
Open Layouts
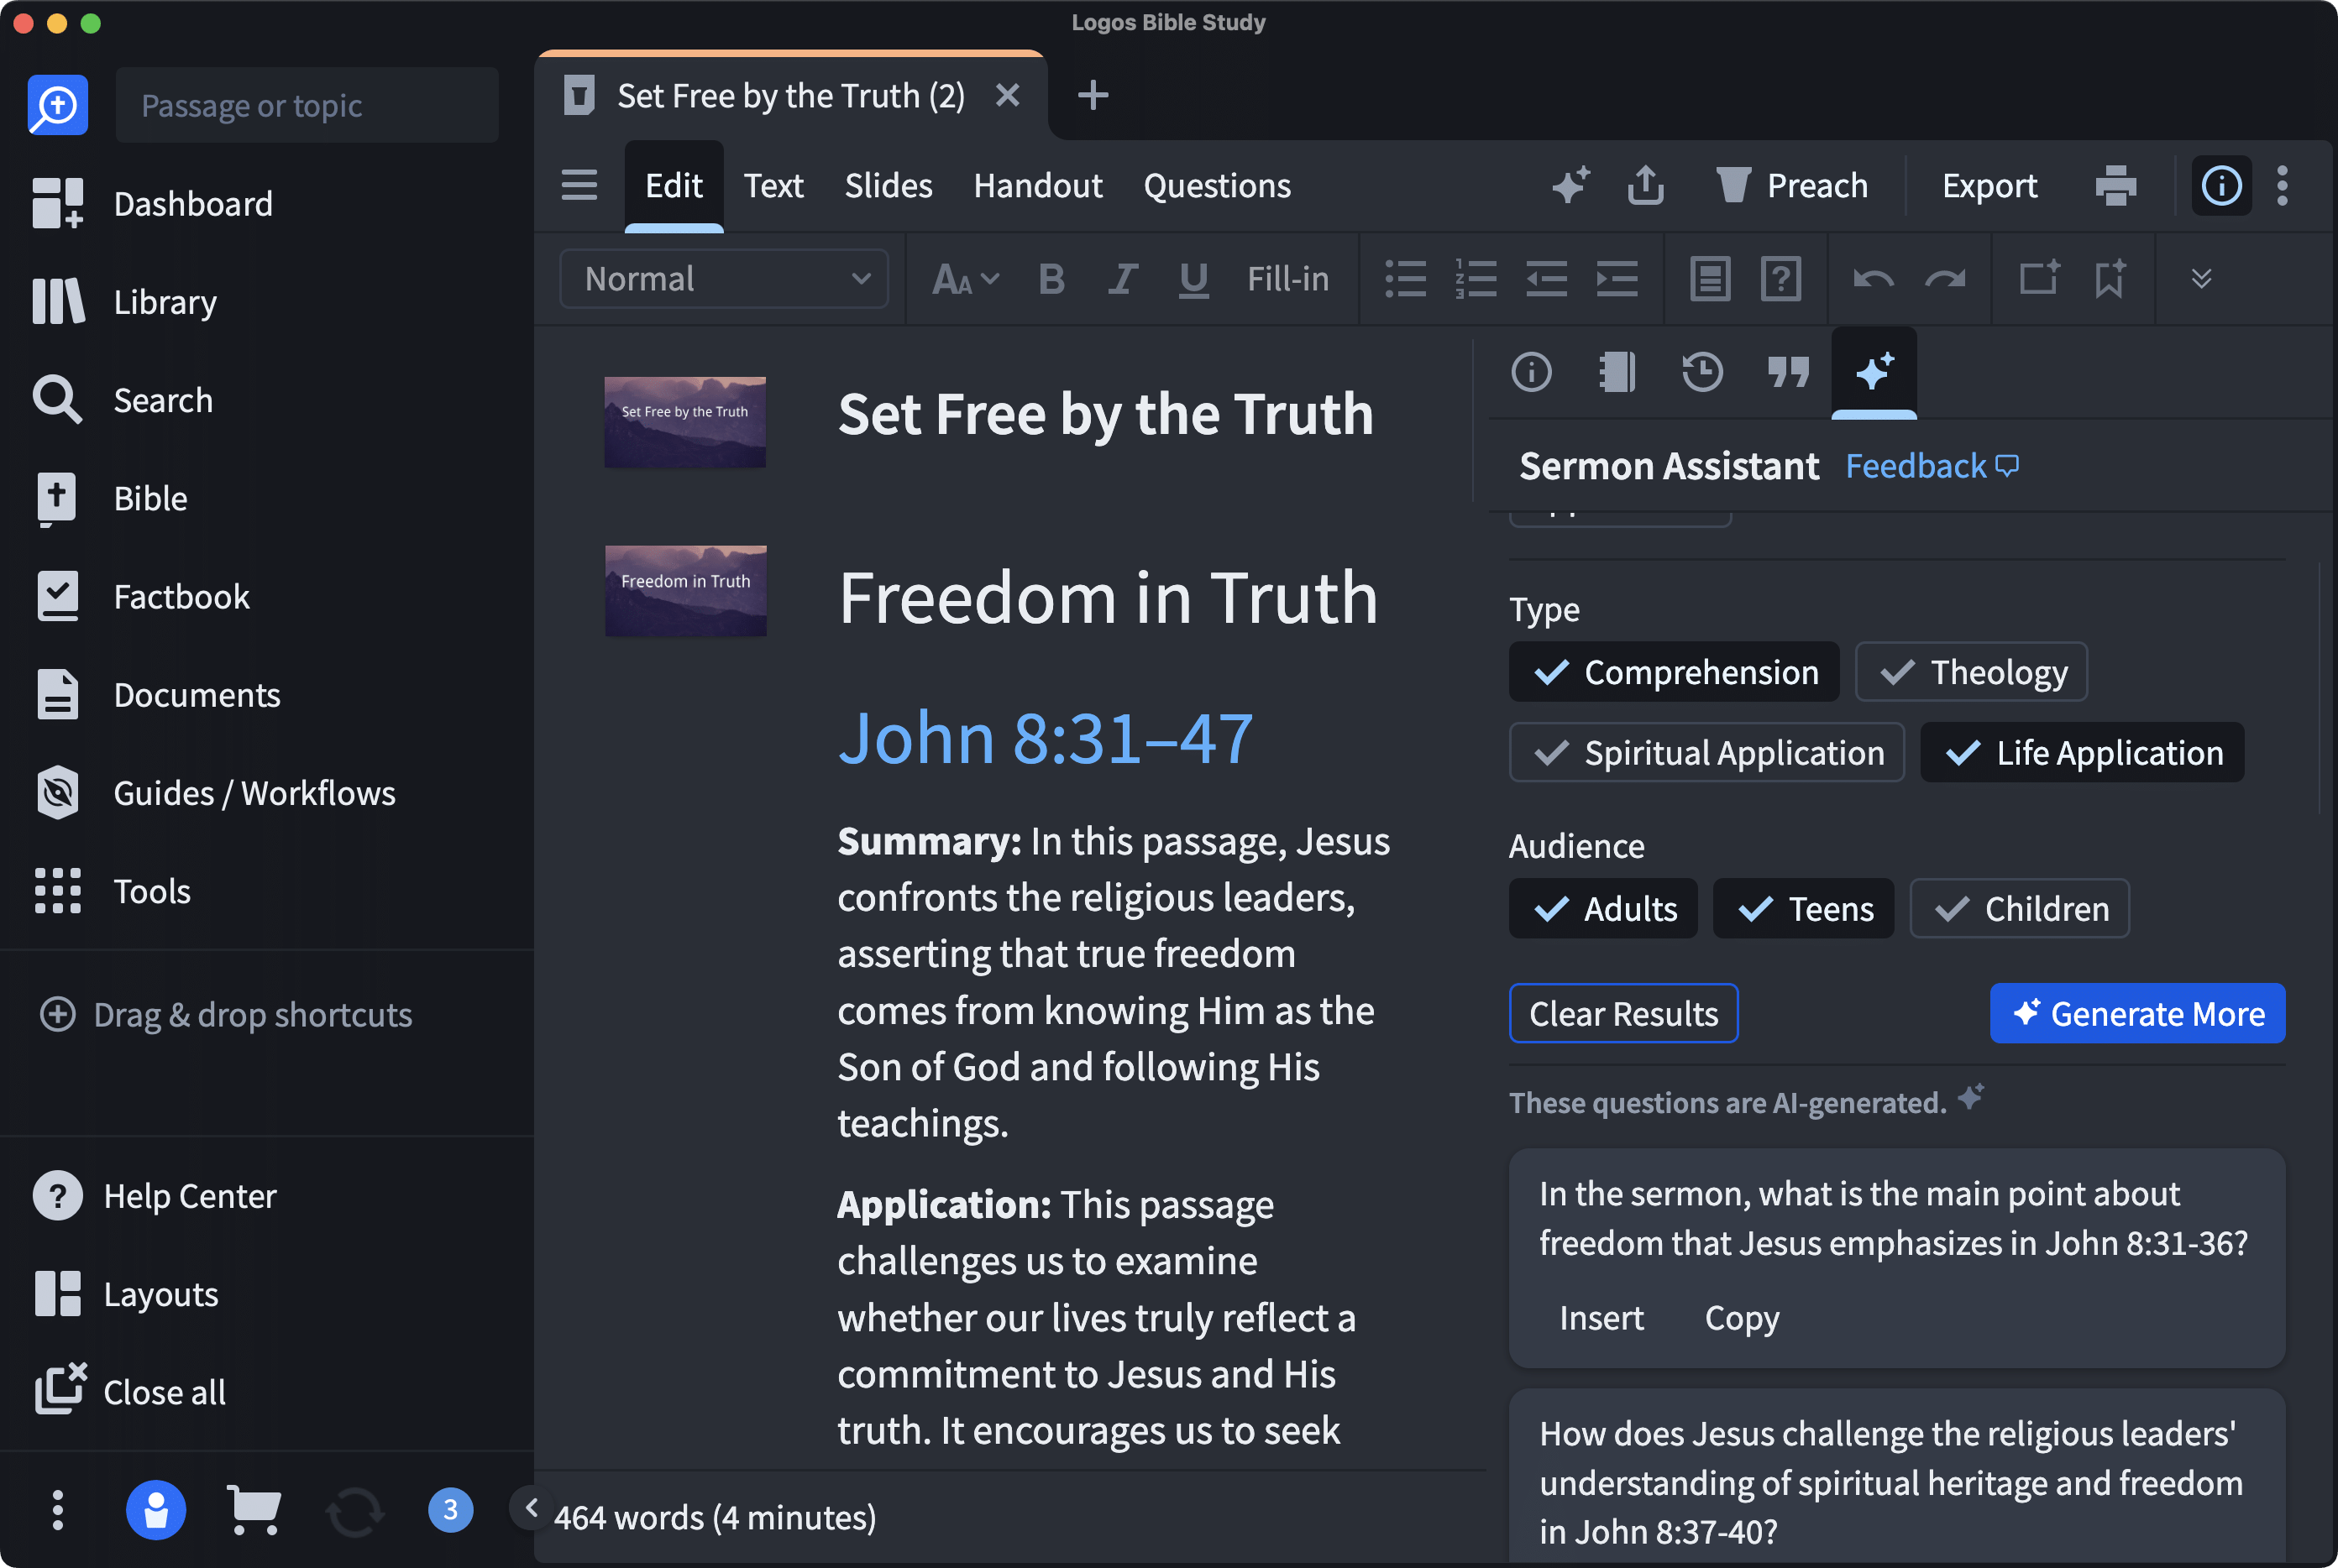coord(125,1294)
